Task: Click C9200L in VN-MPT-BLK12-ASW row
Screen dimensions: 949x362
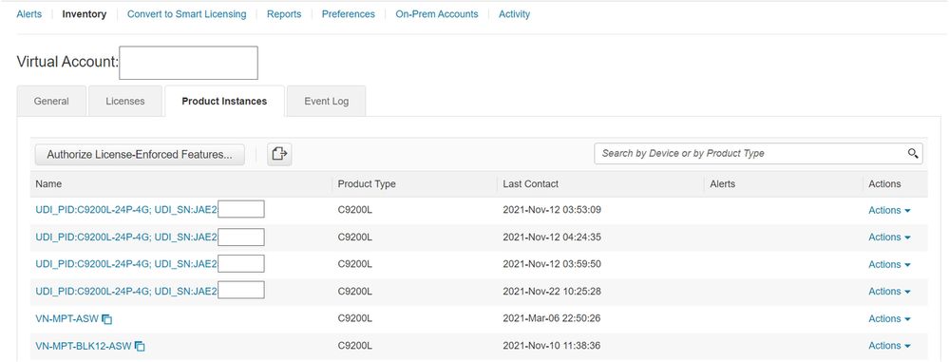Action: 354,346
